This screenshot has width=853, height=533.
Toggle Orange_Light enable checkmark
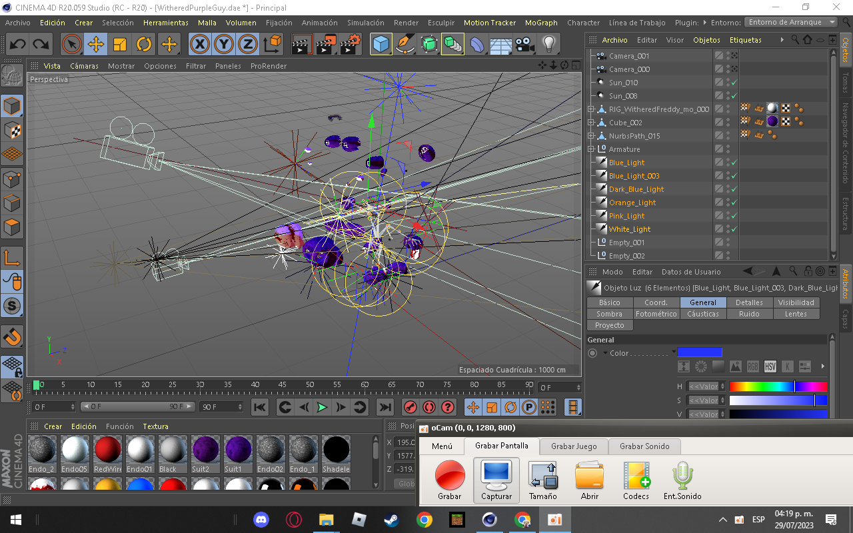click(734, 203)
